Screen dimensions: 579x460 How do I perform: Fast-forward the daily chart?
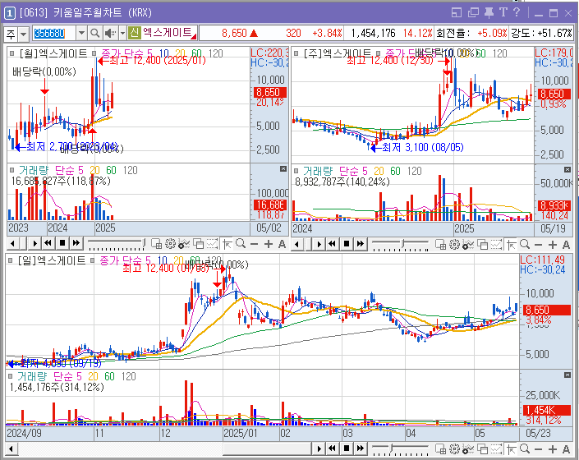(361, 448)
